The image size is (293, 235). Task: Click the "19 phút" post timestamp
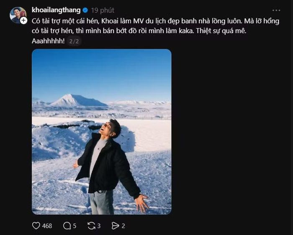pyautogui.click(x=103, y=10)
